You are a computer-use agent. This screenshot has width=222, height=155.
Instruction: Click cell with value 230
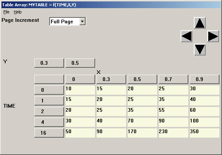(174, 133)
